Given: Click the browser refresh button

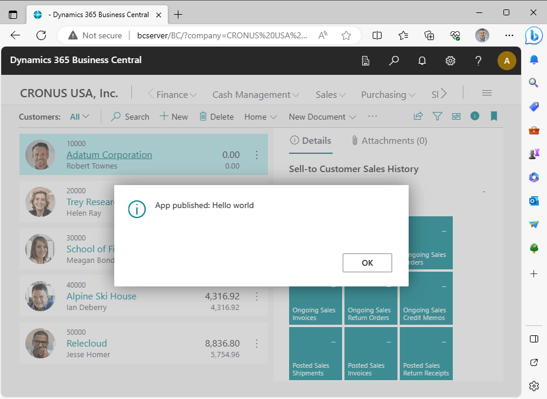Looking at the screenshot, I should point(41,35).
